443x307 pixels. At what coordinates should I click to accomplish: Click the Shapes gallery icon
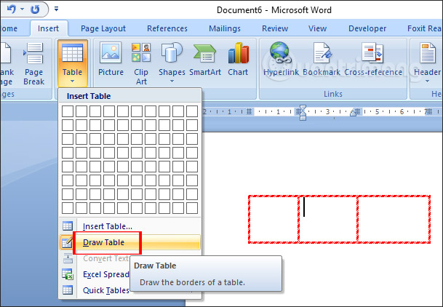(172, 53)
